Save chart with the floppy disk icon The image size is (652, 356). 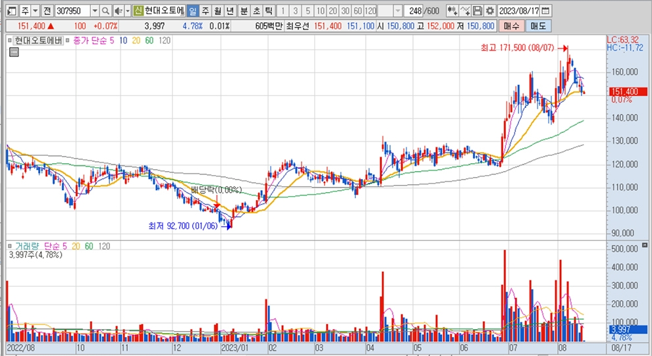point(477,11)
